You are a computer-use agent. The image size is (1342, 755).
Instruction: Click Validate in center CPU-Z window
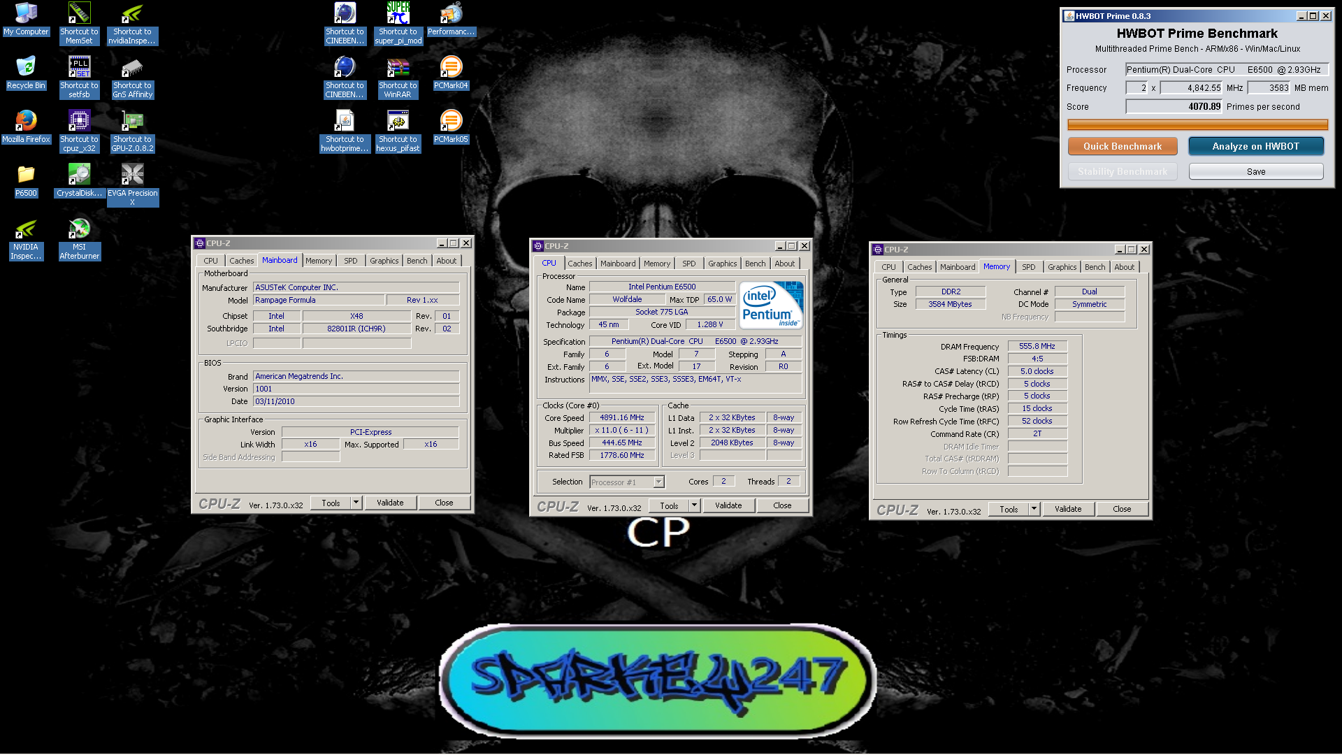click(728, 505)
